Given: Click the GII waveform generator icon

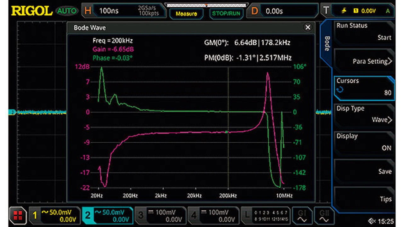Looking at the screenshot, I should click(324, 215).
